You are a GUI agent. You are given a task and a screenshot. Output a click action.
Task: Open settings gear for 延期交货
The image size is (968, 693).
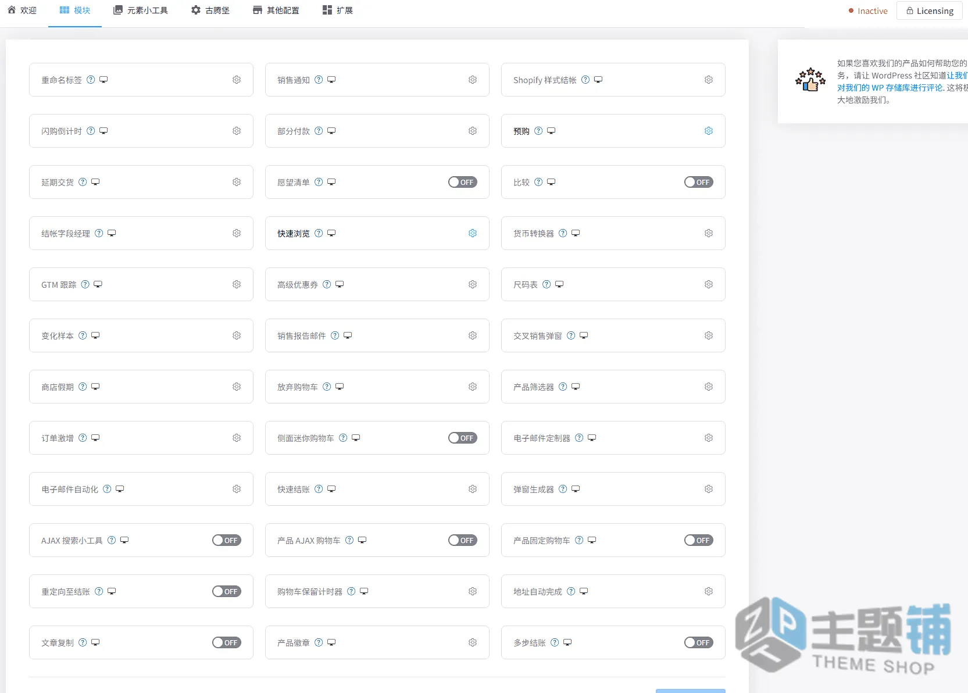coord(237,182)
